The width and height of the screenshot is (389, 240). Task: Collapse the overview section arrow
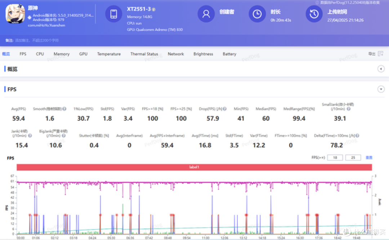tap(381, 69)
